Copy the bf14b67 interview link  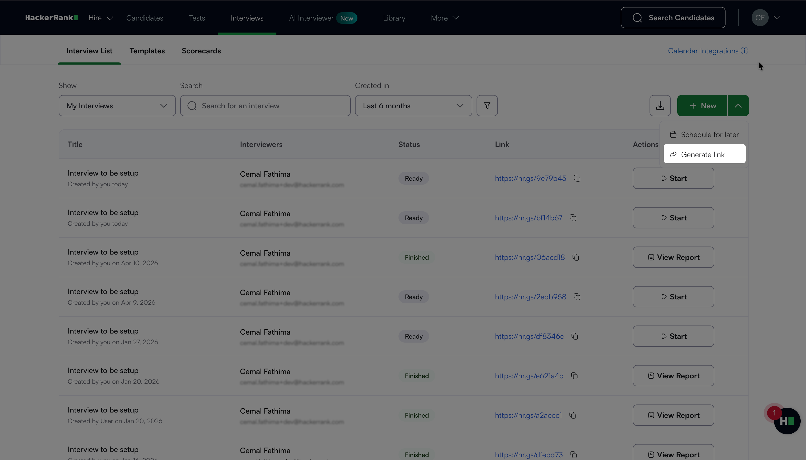click(573, 218)
